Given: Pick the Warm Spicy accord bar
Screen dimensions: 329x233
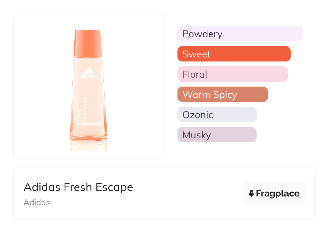Looking at the screenshot, I should (222, 94).
